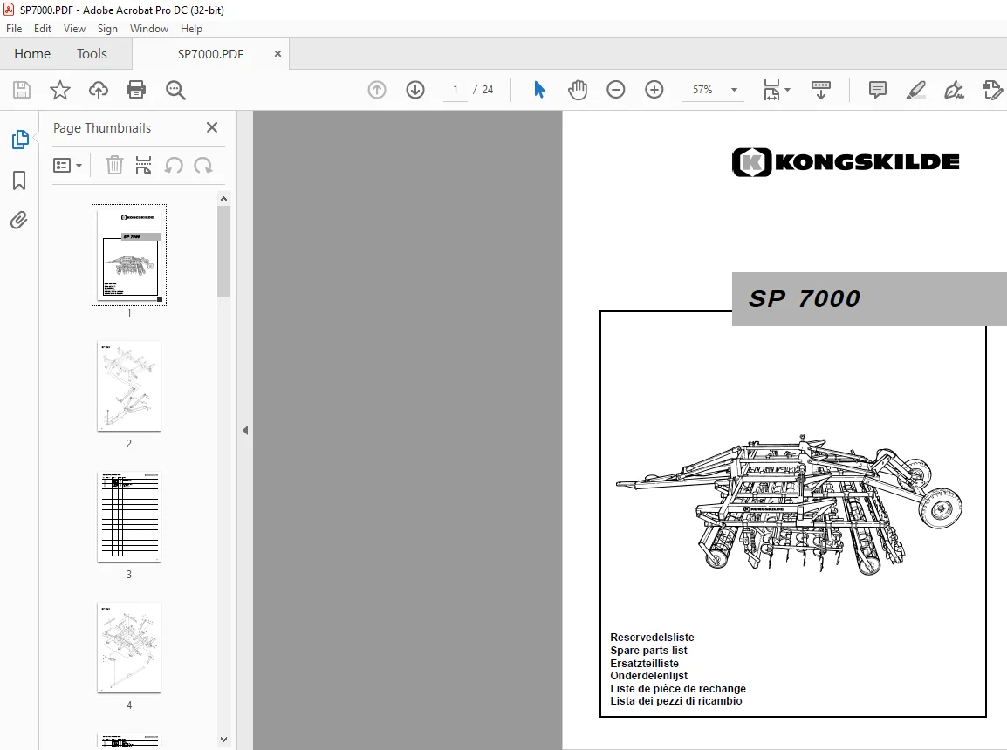Open the Find text search tool
The height and width of the screenshot is (750, 1007).
click(175, 90)
